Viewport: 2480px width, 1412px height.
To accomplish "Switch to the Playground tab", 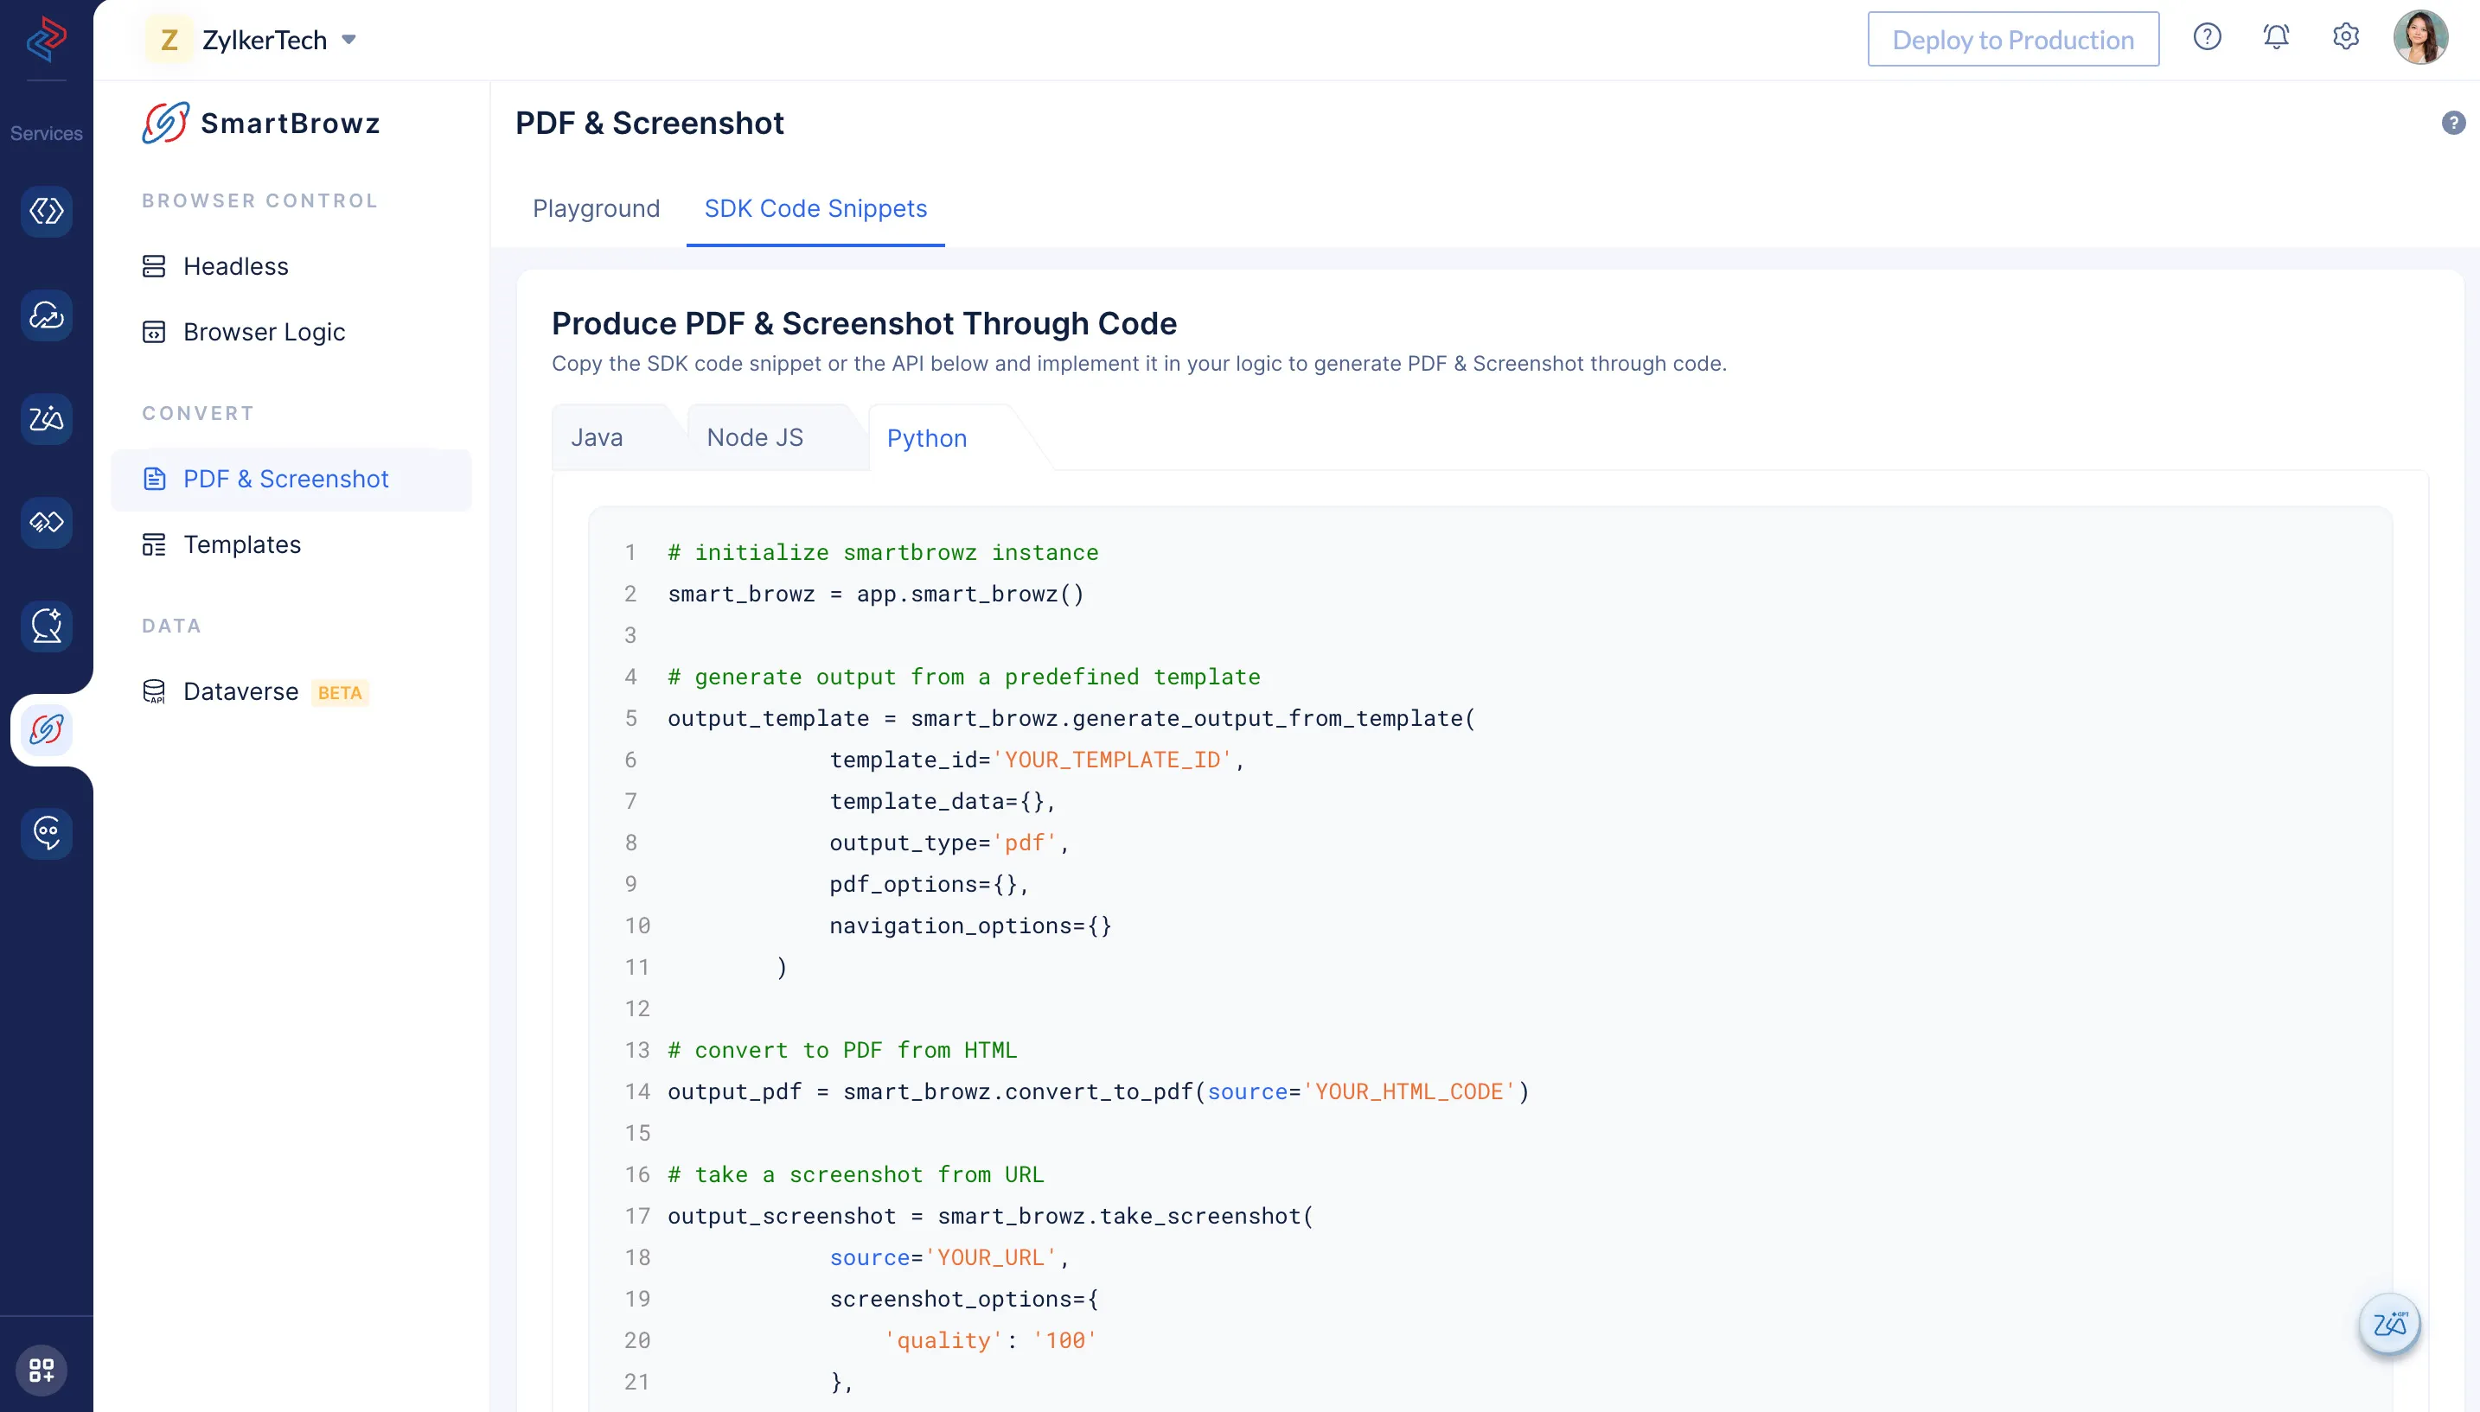I will [596, 208].
